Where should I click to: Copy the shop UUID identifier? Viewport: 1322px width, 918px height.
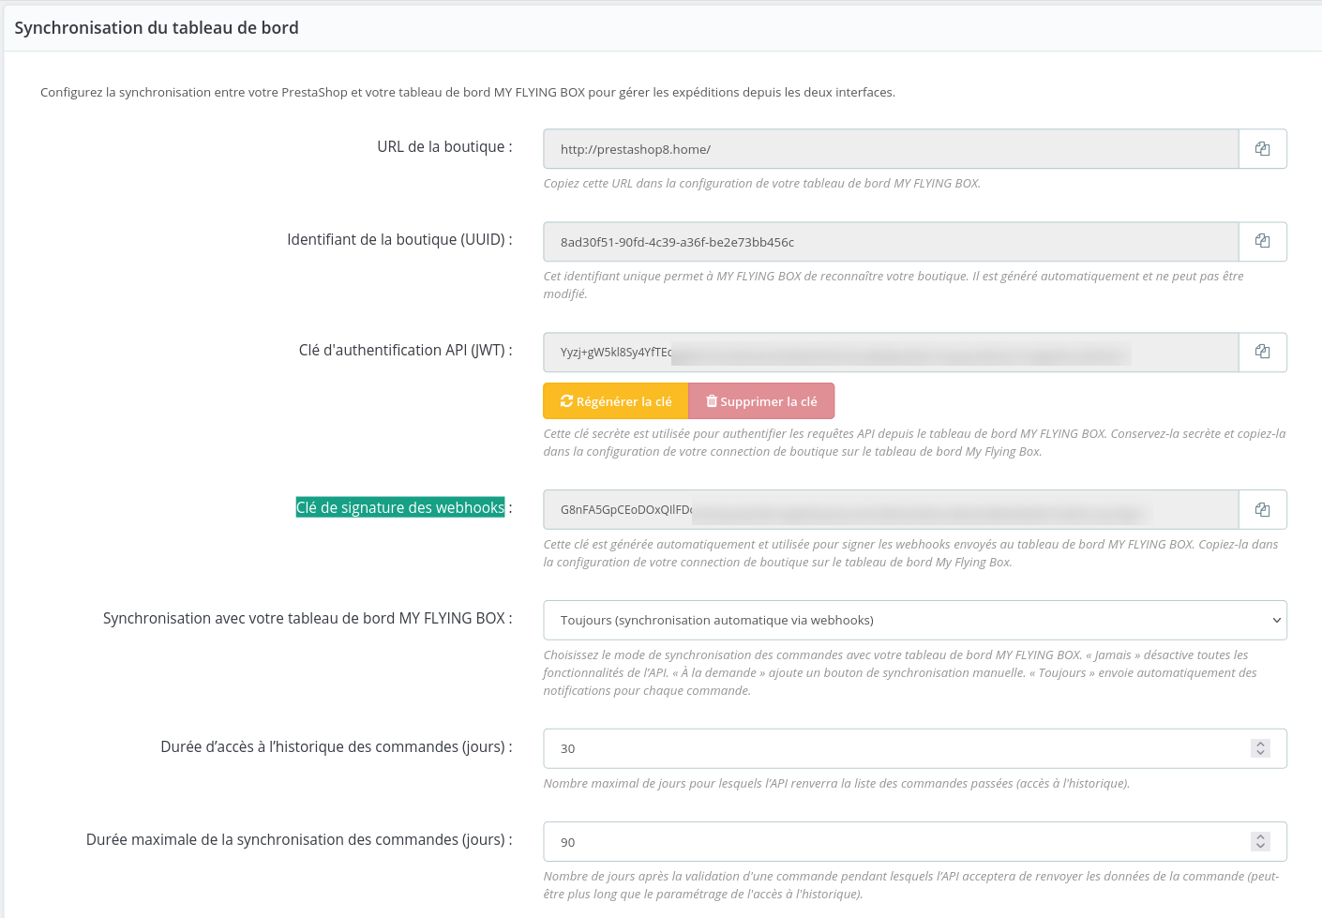(x=1262, y=242)
